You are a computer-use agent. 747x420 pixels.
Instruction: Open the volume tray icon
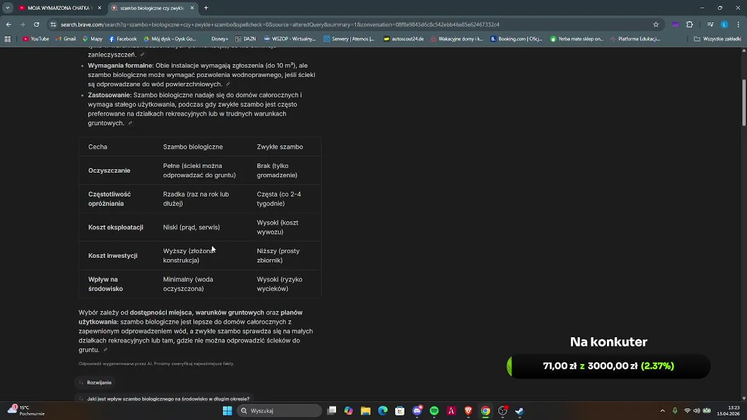pos(696,411)
